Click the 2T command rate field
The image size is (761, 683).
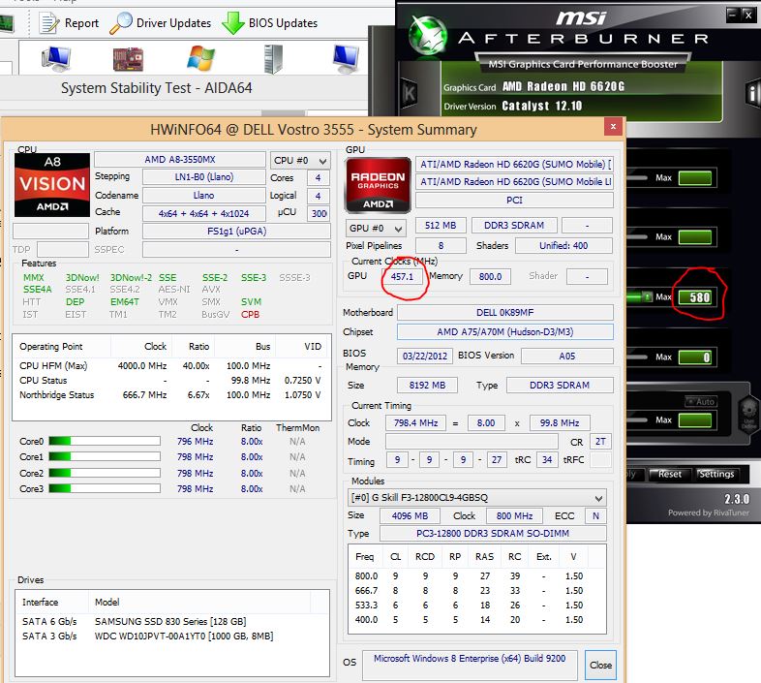point(600,442)
